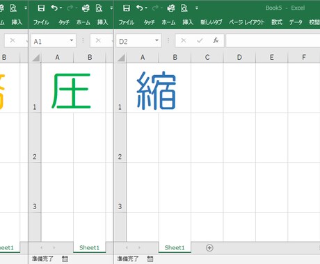
Task: Switch to ホーム tab in middle window
Action: (x=83, y=22)
